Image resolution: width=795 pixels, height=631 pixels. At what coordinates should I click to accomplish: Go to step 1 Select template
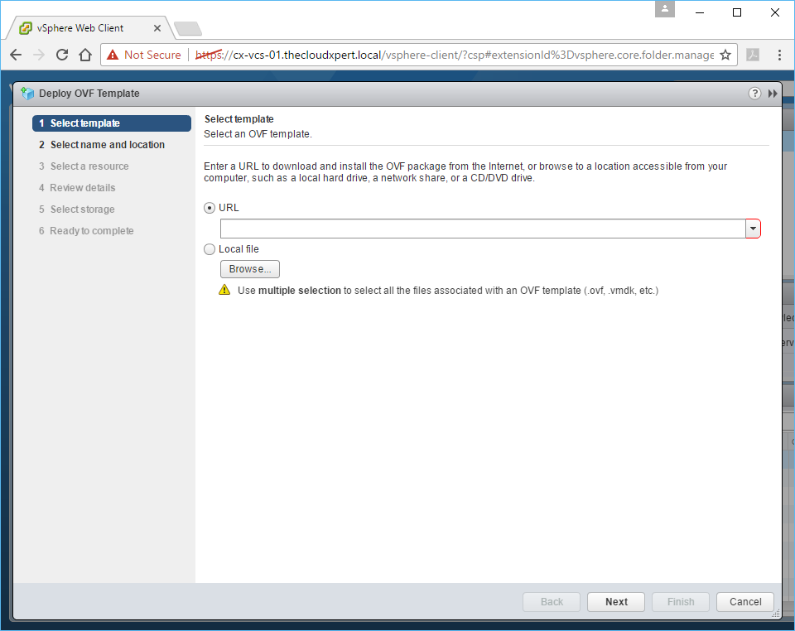click(84, 123)
